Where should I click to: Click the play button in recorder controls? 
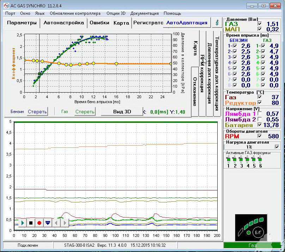coord(23,223)
